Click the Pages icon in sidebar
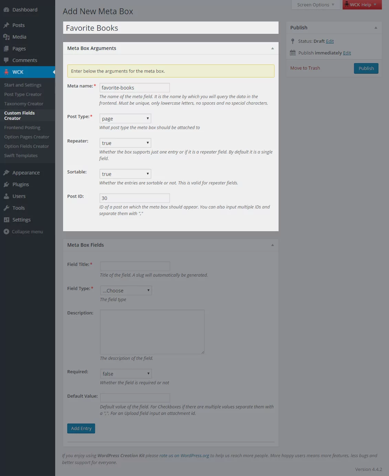The image size is (389, 476). [6, 48]
